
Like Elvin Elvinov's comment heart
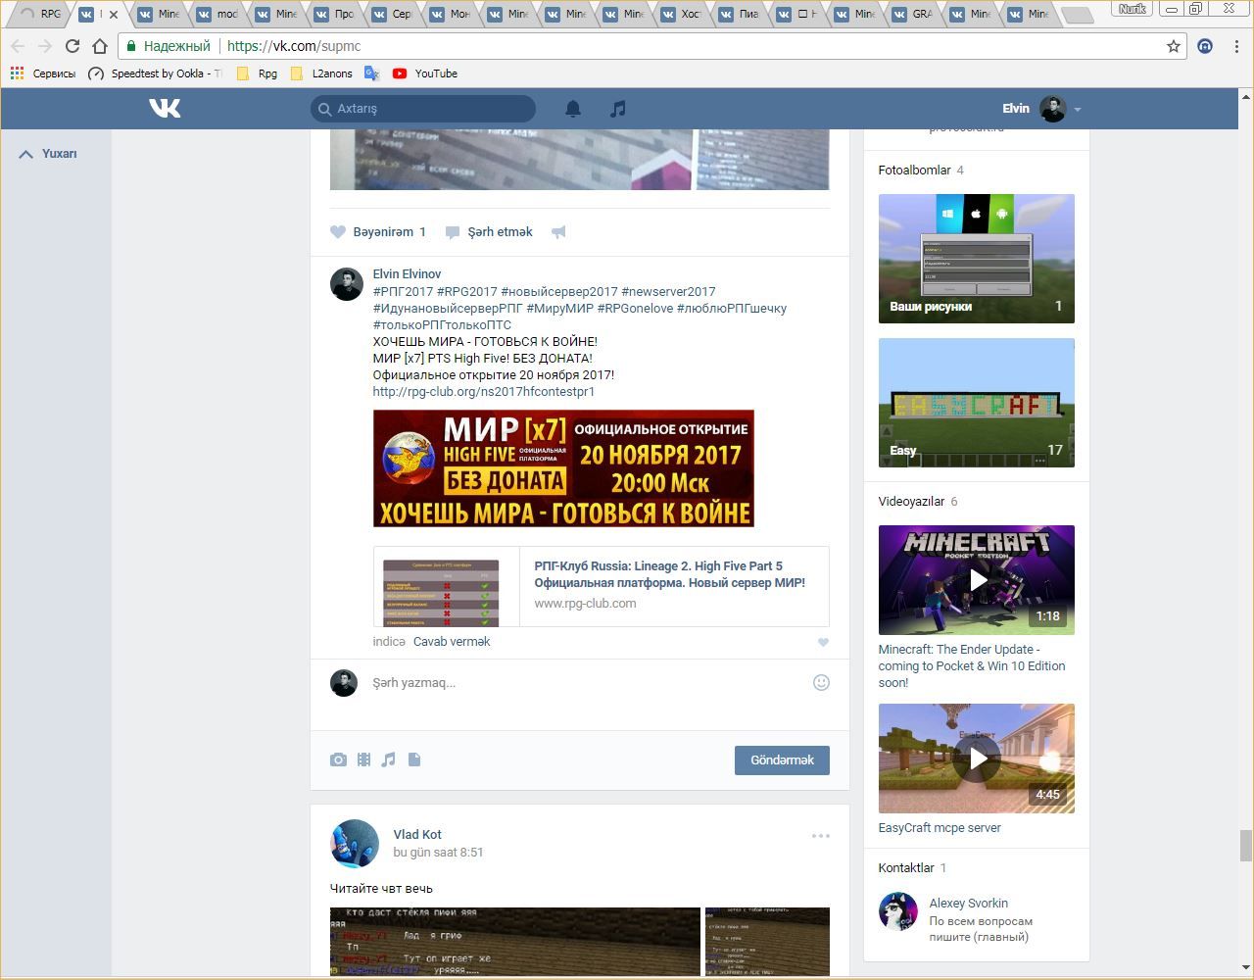point(823,643)
